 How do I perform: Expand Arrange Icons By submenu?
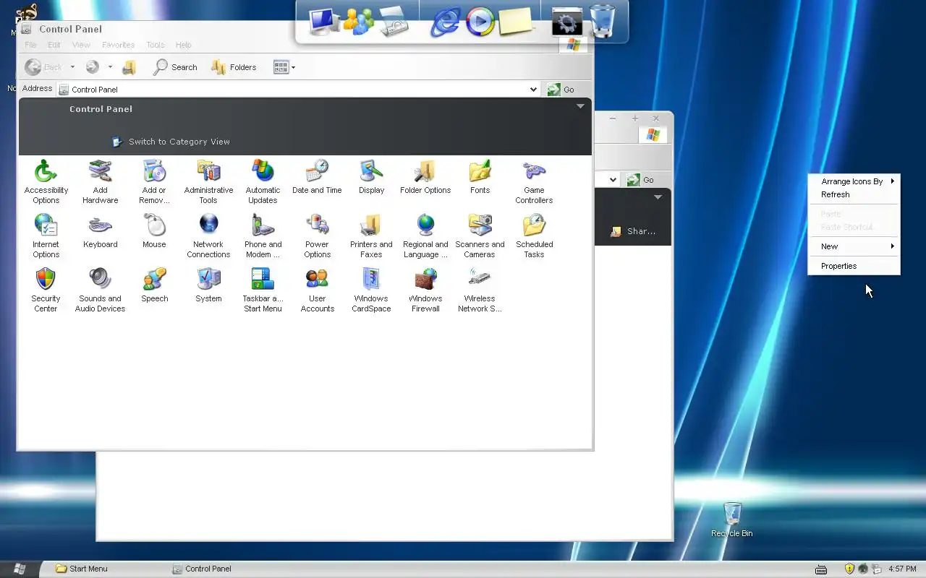[x=854, y=181]
